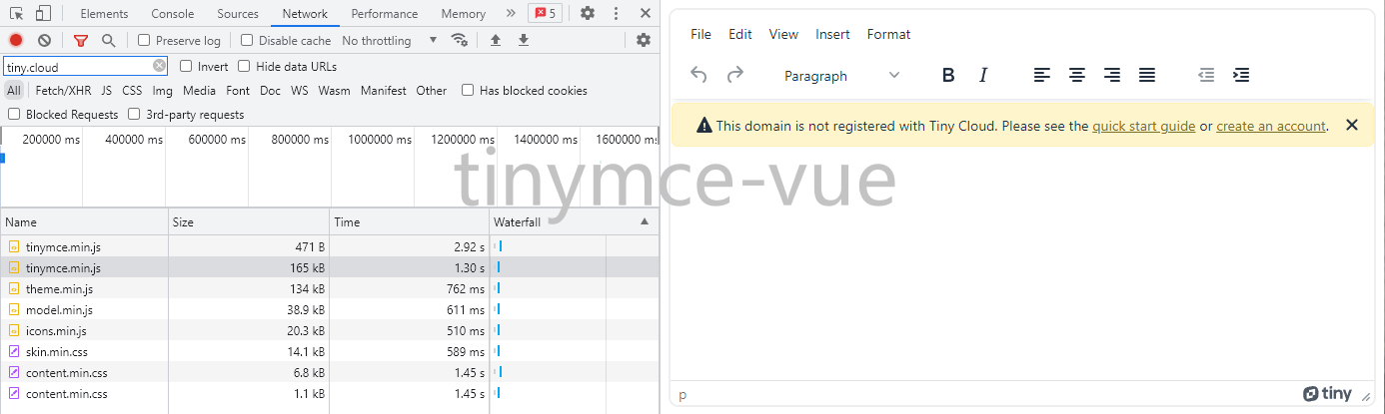Open network conditions wifi icon
Screen dimensions: 1385x414
(x=460, y=40)
